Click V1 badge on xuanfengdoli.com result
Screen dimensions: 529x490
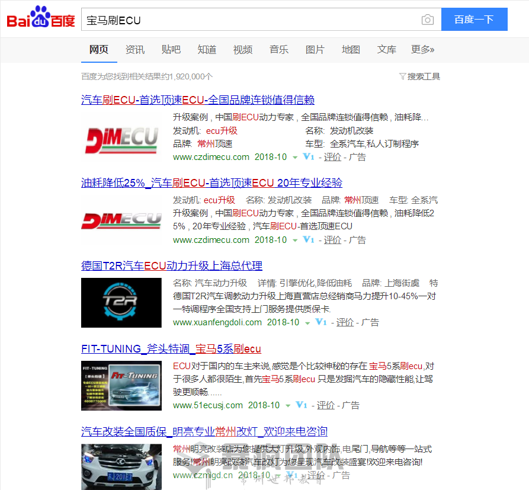click(x=321, y=322)
